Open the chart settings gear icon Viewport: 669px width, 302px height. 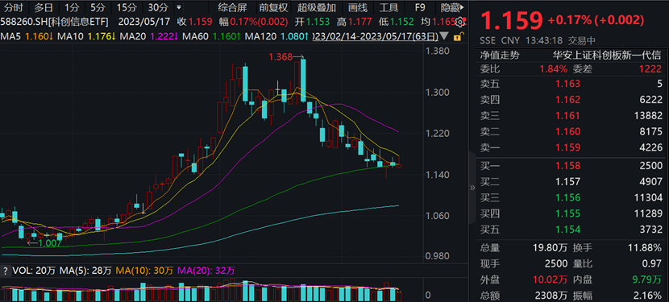point(460,23)
